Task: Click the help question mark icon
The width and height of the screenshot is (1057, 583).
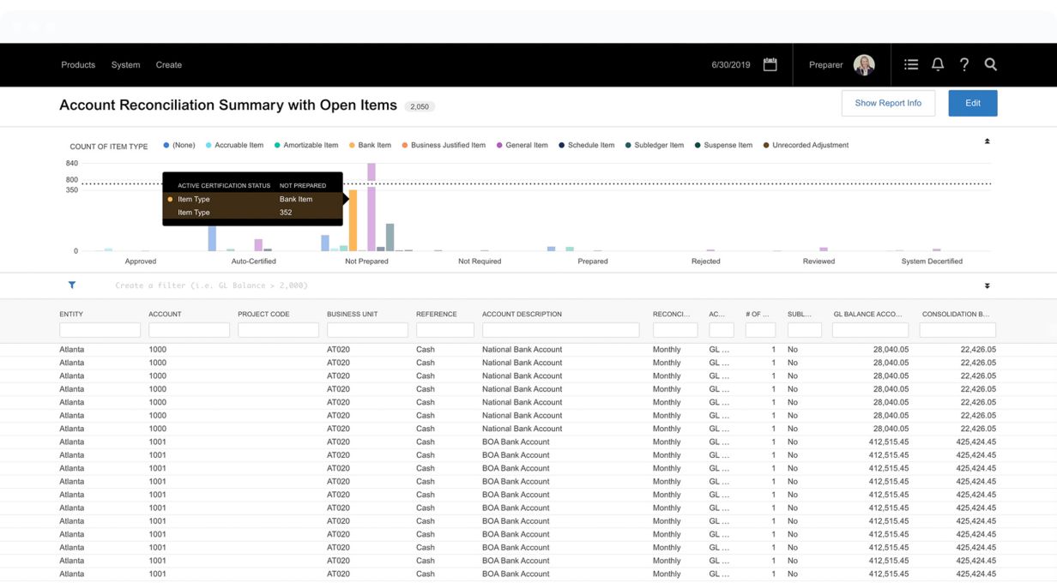Action: [x=964, y=65]
